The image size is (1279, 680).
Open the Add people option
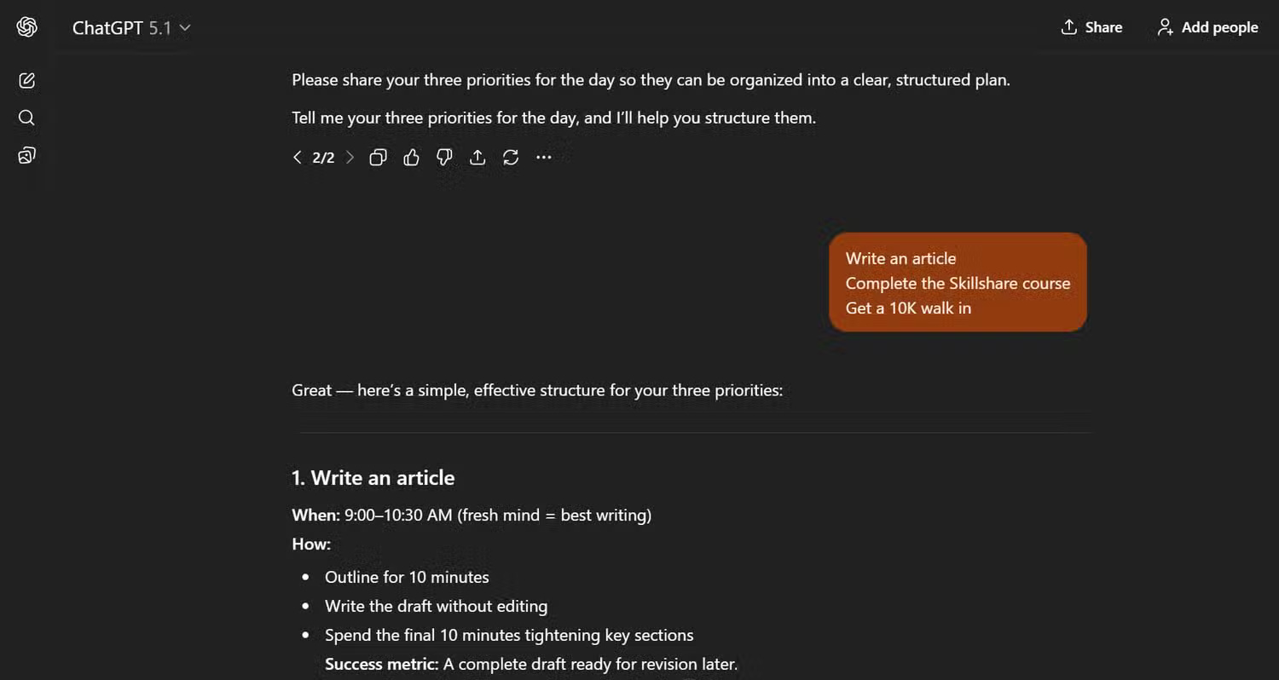1207,27
